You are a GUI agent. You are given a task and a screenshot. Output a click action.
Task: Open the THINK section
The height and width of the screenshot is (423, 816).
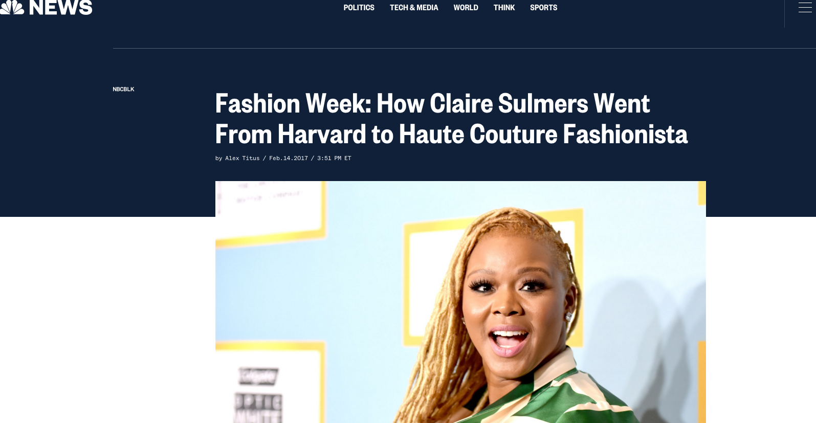tap(504, 8)
